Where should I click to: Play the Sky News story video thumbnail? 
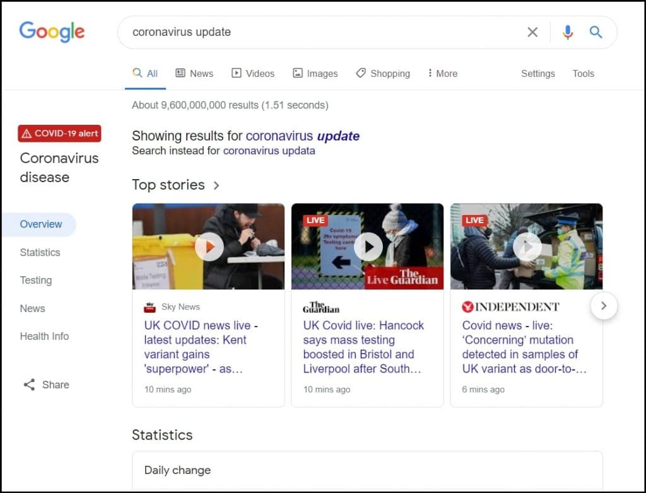[208, 246]
